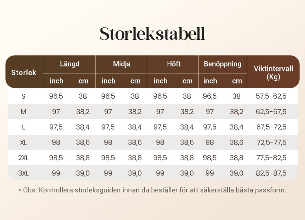Click weight range 57,5-62,5 cell
The image size is (305, 220).
271,96
